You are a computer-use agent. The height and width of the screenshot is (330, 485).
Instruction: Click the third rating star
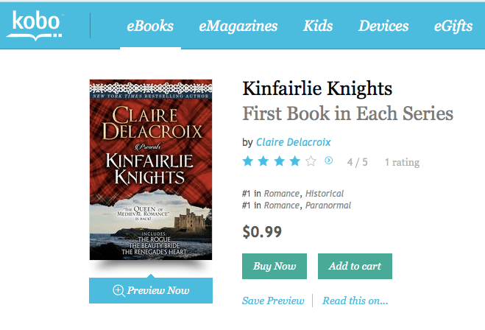pos(280,161)
